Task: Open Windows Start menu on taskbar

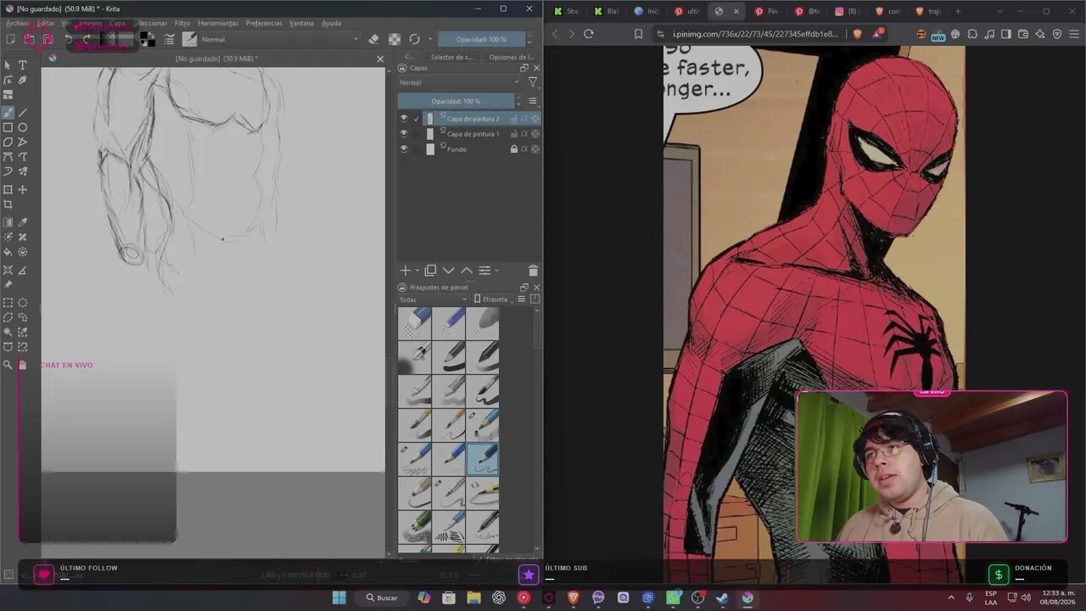Action: [339, 597]
